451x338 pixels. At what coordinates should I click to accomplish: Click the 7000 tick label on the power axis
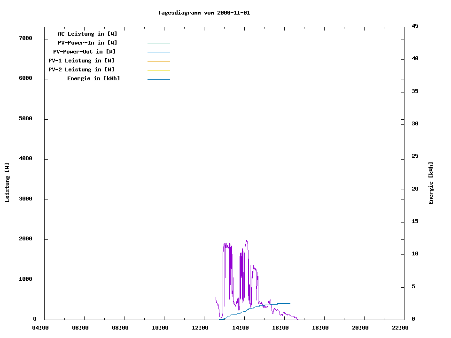(24, 38)
